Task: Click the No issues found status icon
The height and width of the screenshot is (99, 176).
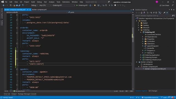Action: pos(14,91)
